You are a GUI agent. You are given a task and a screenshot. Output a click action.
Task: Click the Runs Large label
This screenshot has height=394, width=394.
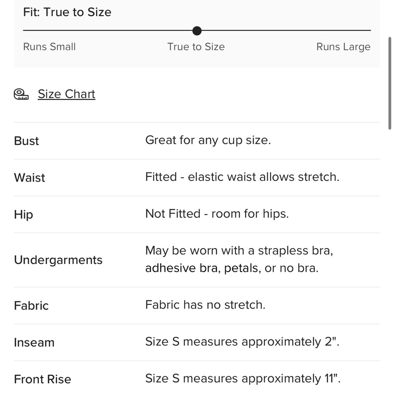(344, 47)
